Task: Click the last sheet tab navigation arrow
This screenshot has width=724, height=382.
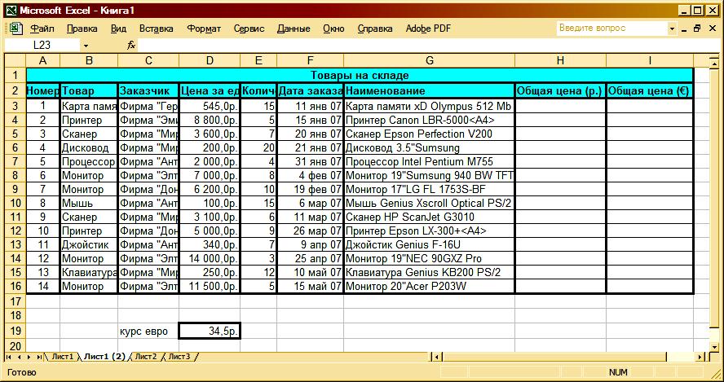Action: [x=40, y=357]
